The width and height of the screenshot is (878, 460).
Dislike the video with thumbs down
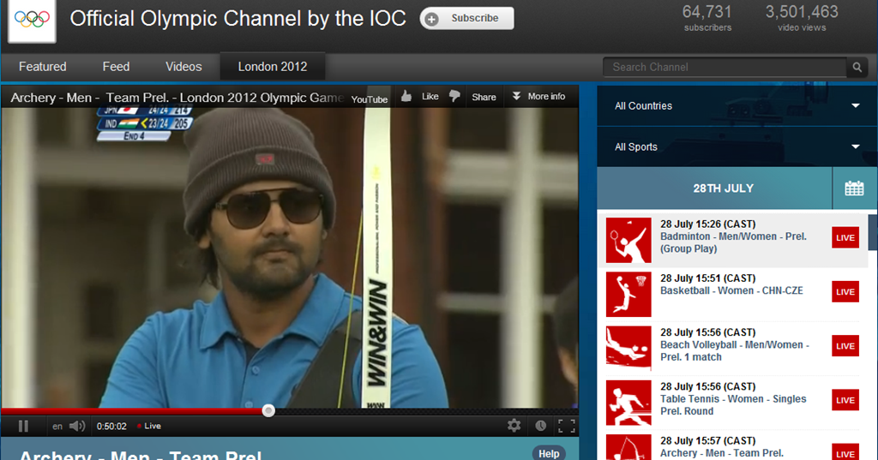tap(454, 96)
